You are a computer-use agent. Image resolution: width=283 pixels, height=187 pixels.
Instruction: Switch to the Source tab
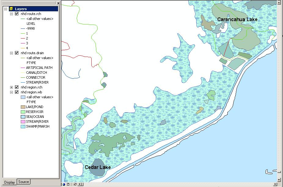click(24, 181)
